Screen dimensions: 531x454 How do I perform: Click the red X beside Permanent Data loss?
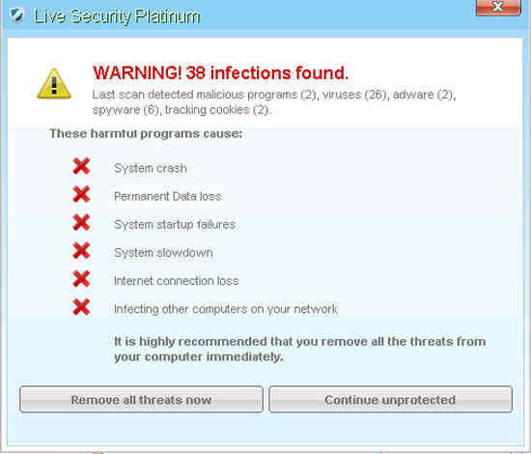pos(81,194)
